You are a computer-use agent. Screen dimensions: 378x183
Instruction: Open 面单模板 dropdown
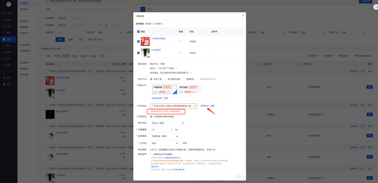[164, 136]
